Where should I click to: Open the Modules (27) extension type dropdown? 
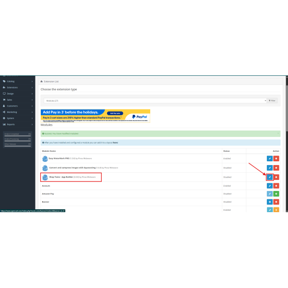[x=155, y=101]
